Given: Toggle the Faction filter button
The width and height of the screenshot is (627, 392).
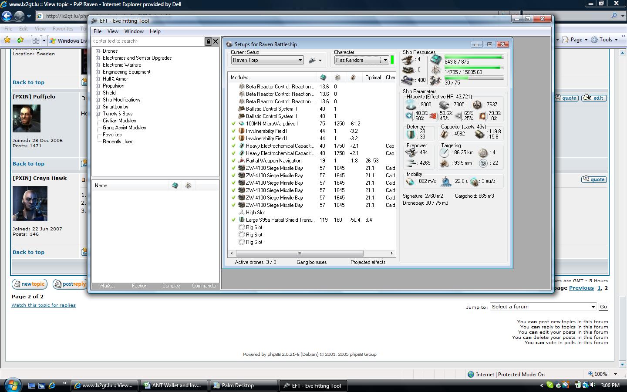Looking at the screenshot, I should pos(139,286).
